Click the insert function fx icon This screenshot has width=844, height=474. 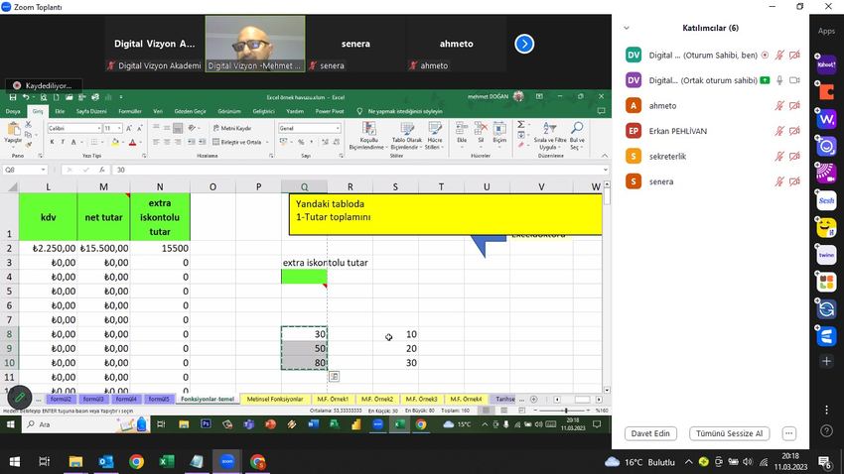(101, 170)
